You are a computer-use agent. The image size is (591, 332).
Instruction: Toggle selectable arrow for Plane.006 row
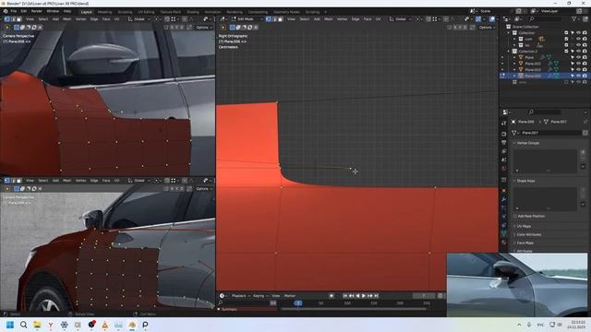tap(573, 76)
